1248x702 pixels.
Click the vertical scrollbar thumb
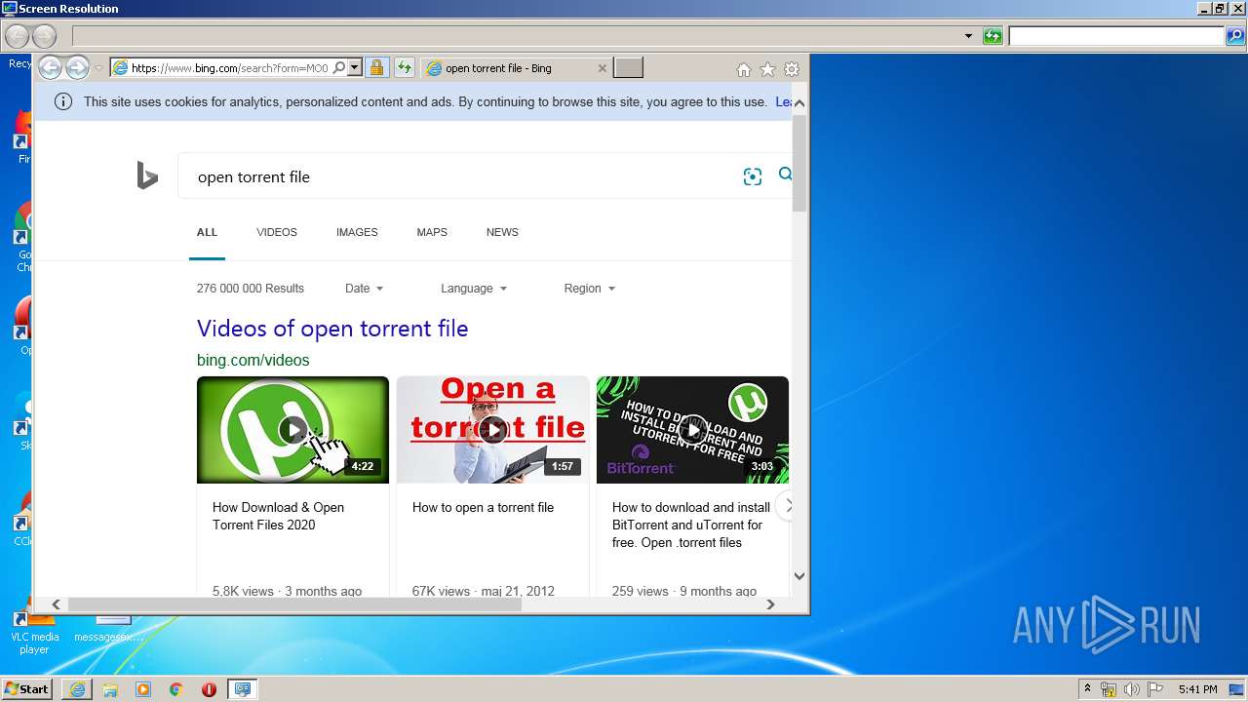(799, 162)
